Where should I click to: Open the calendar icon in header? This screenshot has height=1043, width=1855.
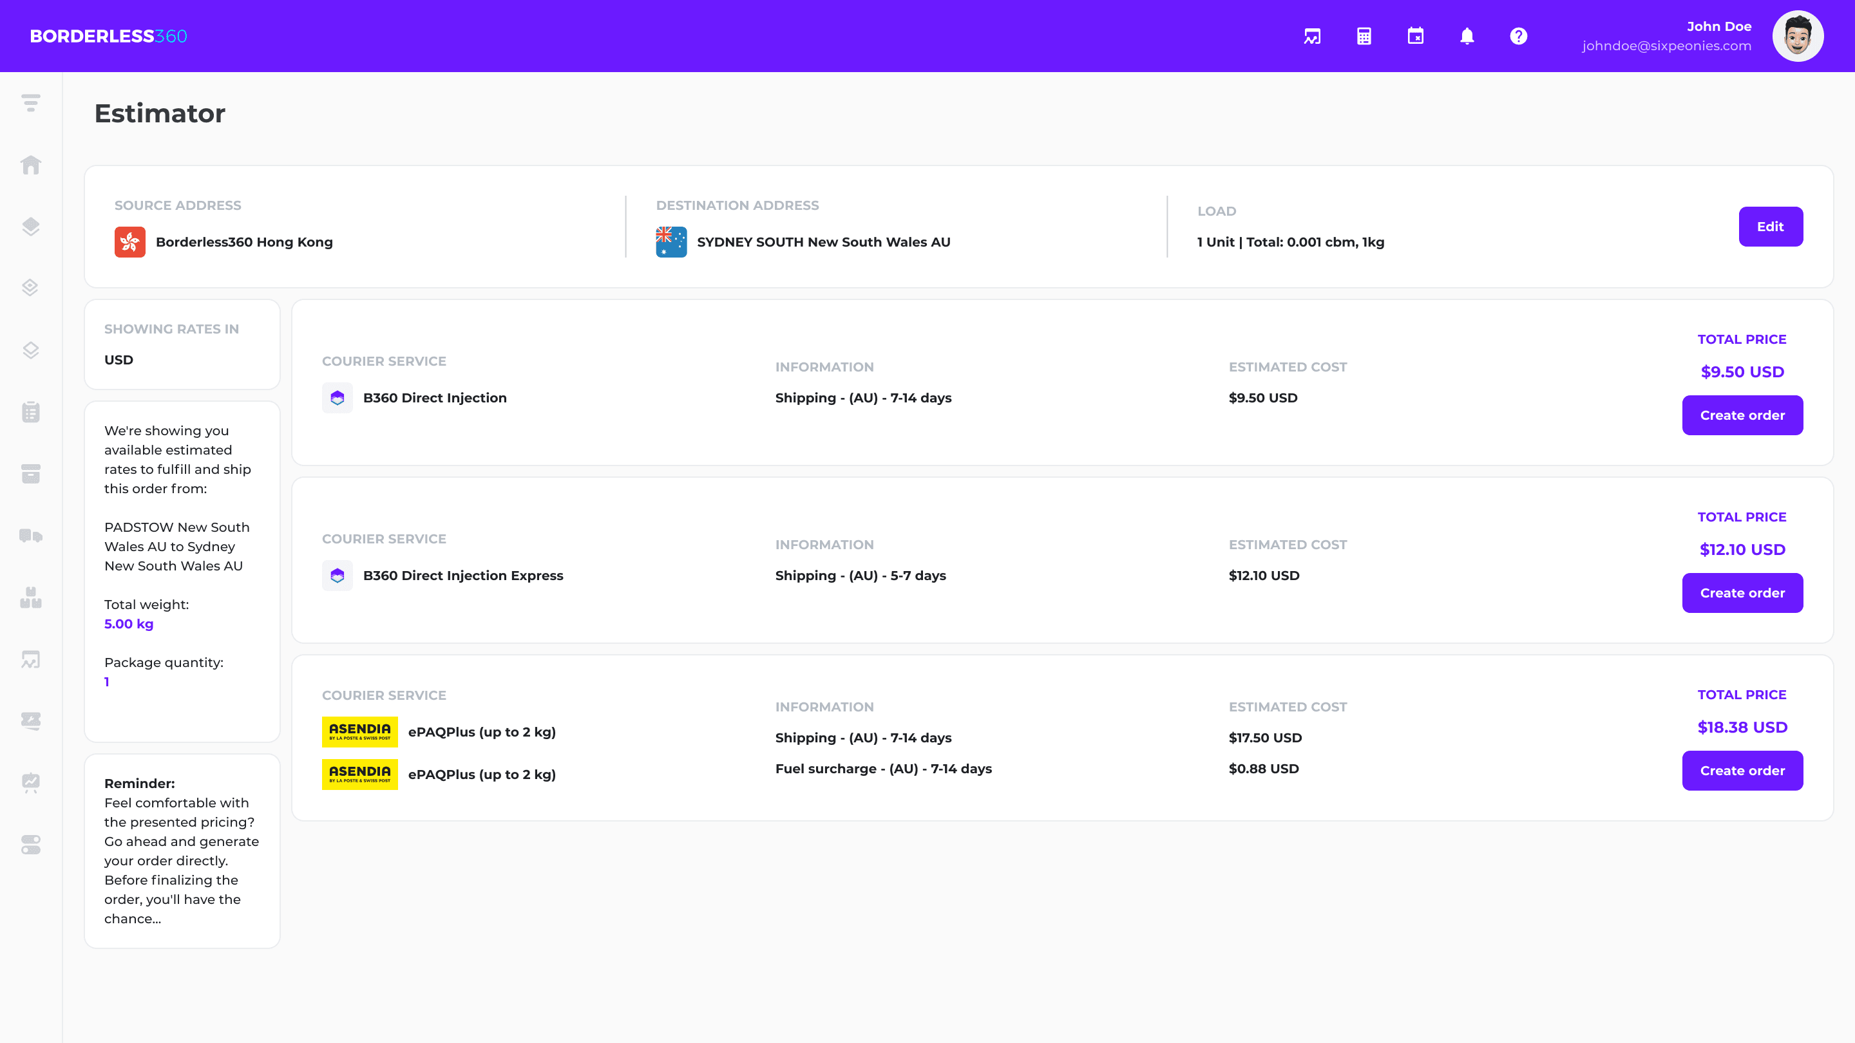[1416, 36]
